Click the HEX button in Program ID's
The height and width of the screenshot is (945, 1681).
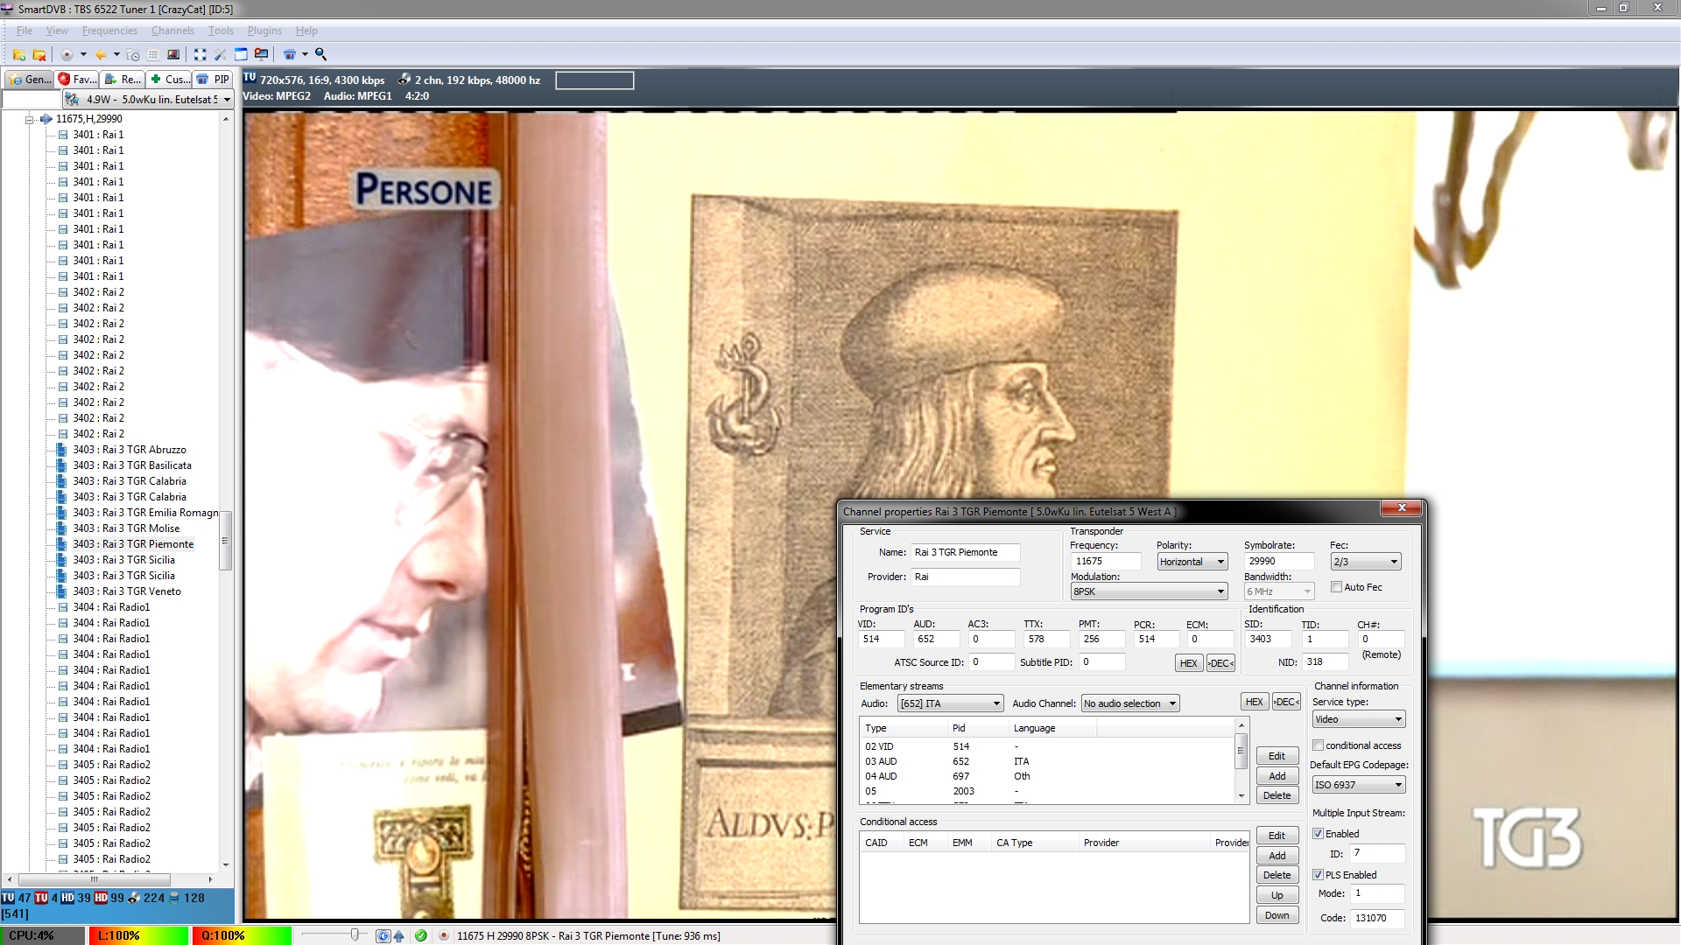(x=1188, y=663)
